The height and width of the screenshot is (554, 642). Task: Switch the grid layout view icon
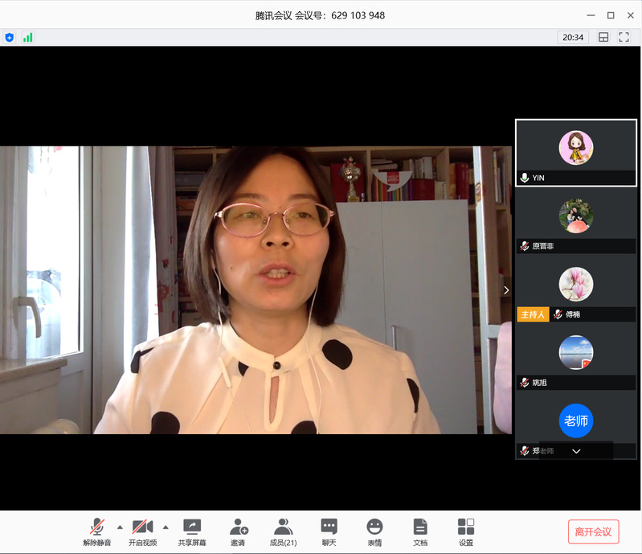[603, 37]
